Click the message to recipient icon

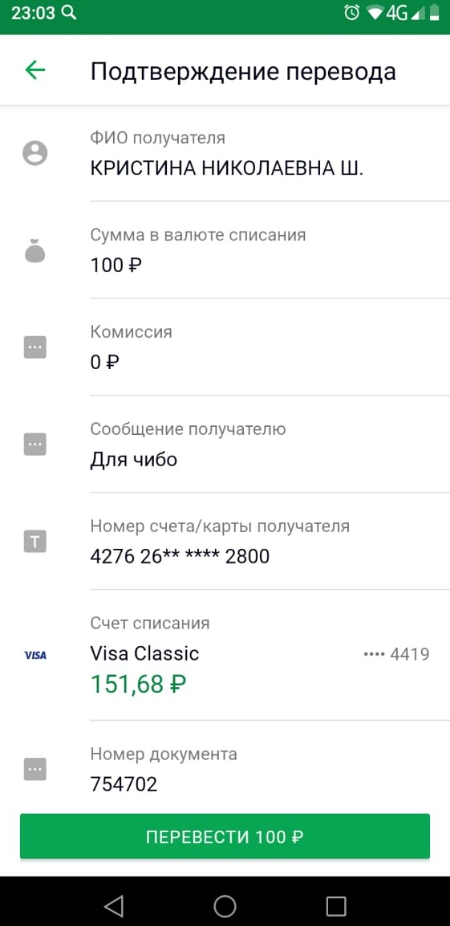pyautogui.click(x=35, y=444)
